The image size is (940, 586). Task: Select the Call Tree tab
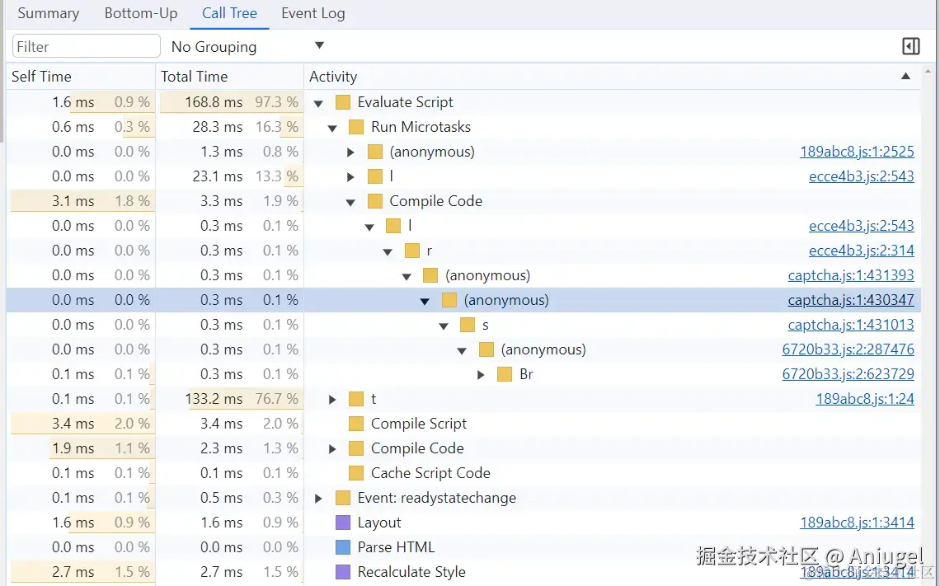(229, 13)
